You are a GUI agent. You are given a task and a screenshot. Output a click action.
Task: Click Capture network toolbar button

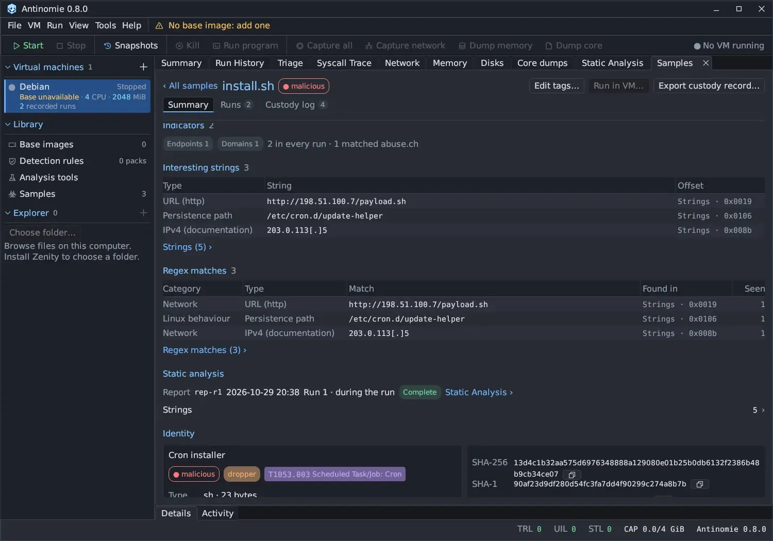pyautogui.click(x=405, y=46)
